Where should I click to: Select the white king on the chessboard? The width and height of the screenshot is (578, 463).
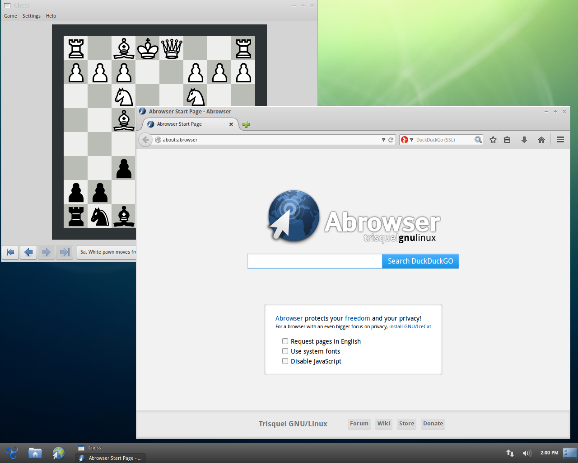pyautogui.click(x=148, y=48)
